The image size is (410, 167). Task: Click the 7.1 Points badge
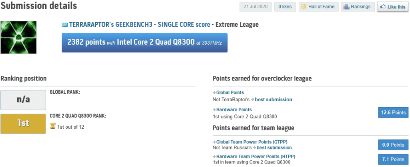tap(393, 159)
